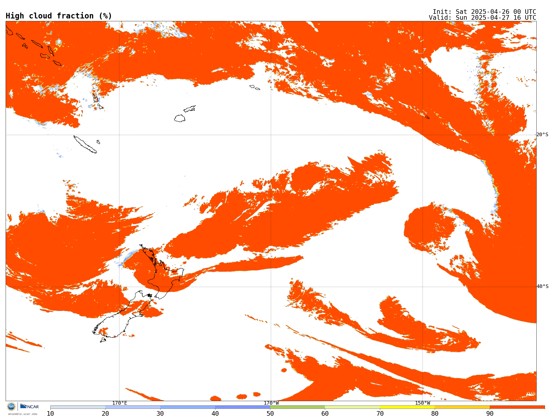Click the colorbar tick label 50
The width and height of the screenshot is (553, 417).
[x=270, y=414]
